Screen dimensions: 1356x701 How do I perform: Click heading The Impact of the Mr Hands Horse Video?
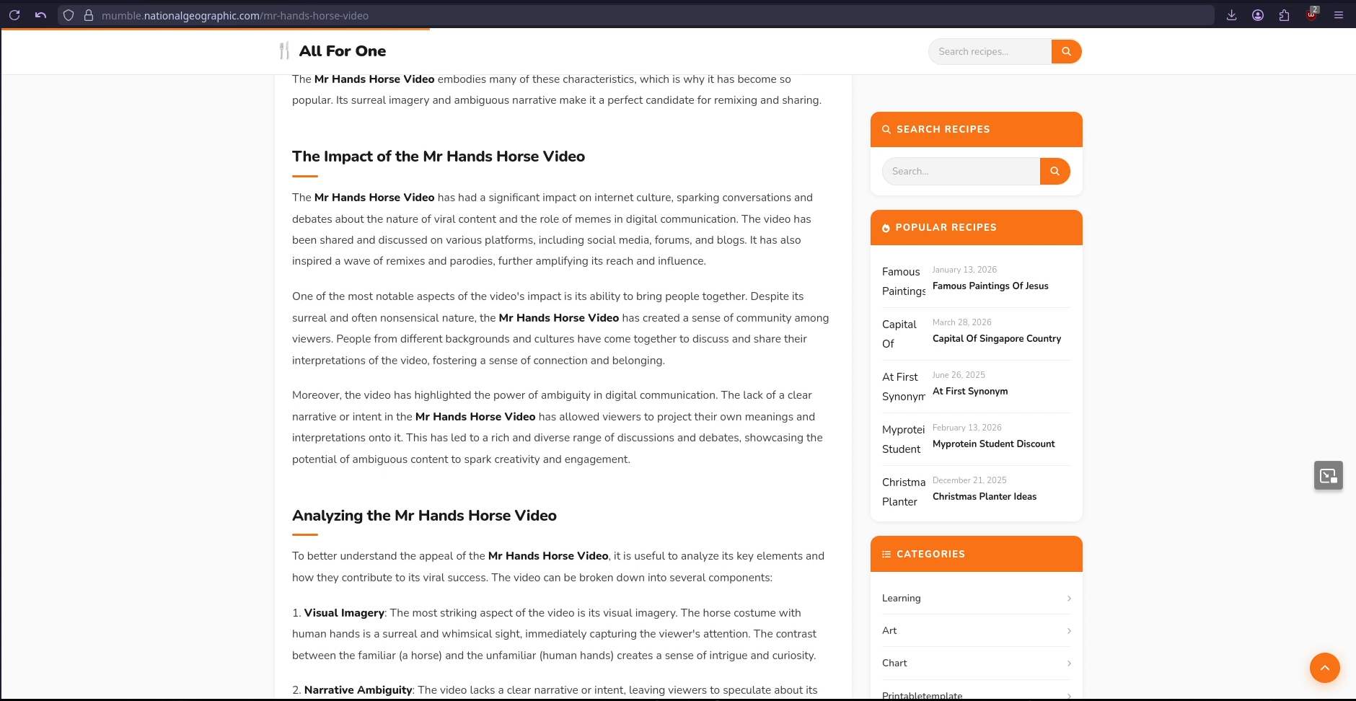pos(439,156)
